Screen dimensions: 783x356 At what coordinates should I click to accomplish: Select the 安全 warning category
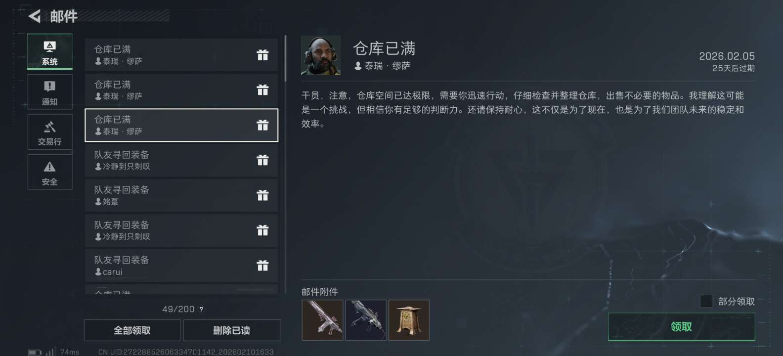pos(49,172)
